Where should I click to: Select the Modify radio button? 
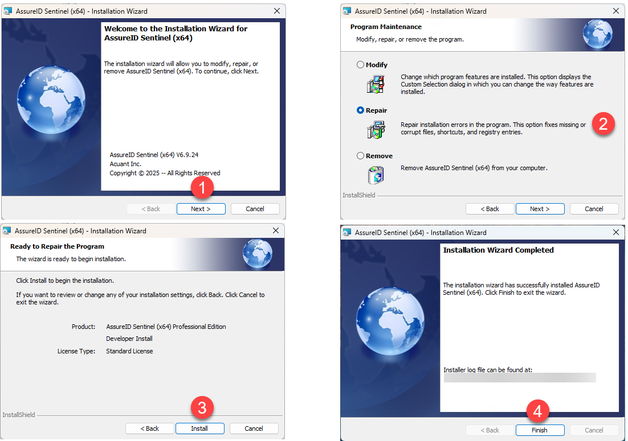360,65
